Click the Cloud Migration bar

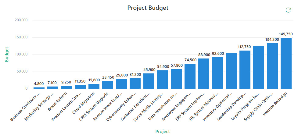pyautogui.click(x=94, y=86)
